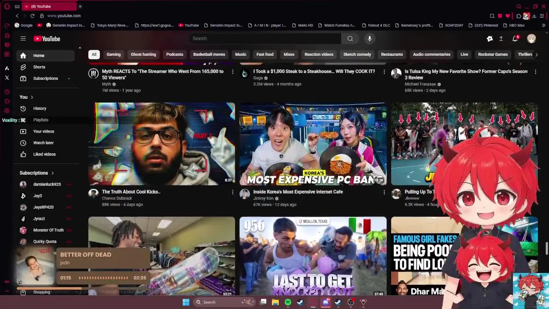Open the sparkle icon beside the upload arrow
This screenshot has height=309, width=549.
pyautogui.click(x=490, y=39)
